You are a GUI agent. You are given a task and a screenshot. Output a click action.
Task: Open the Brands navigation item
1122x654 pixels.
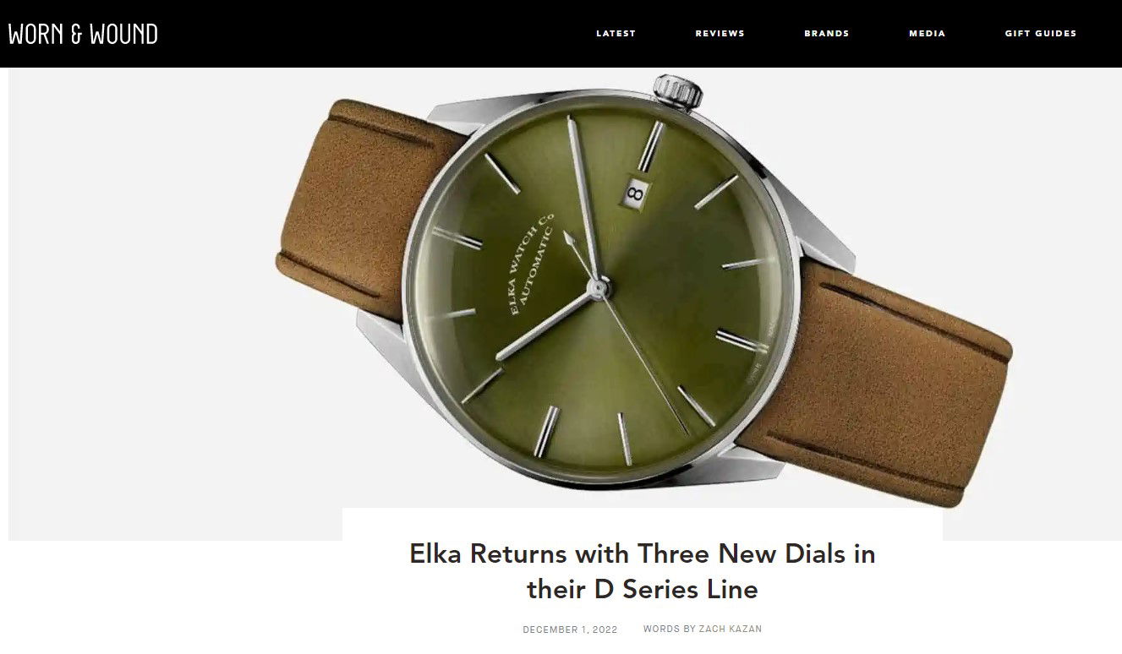point(826,34)
